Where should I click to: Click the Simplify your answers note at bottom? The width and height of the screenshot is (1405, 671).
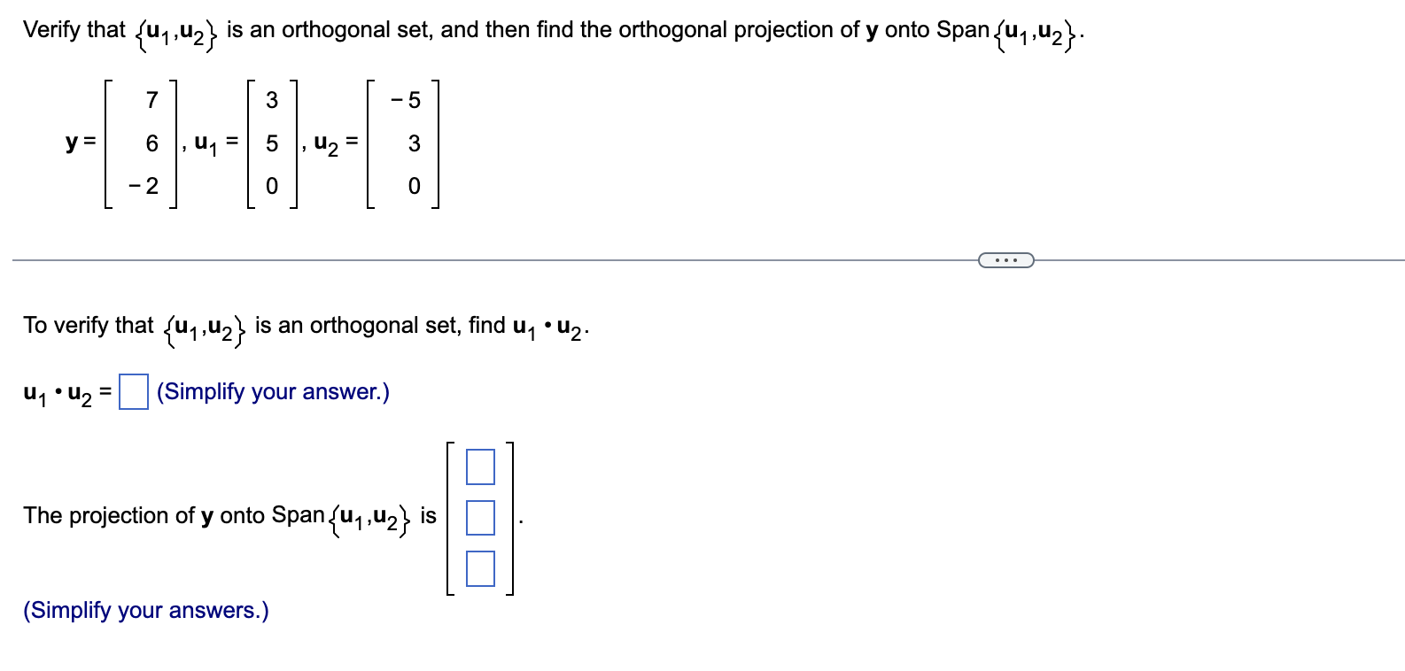(144, 610)
